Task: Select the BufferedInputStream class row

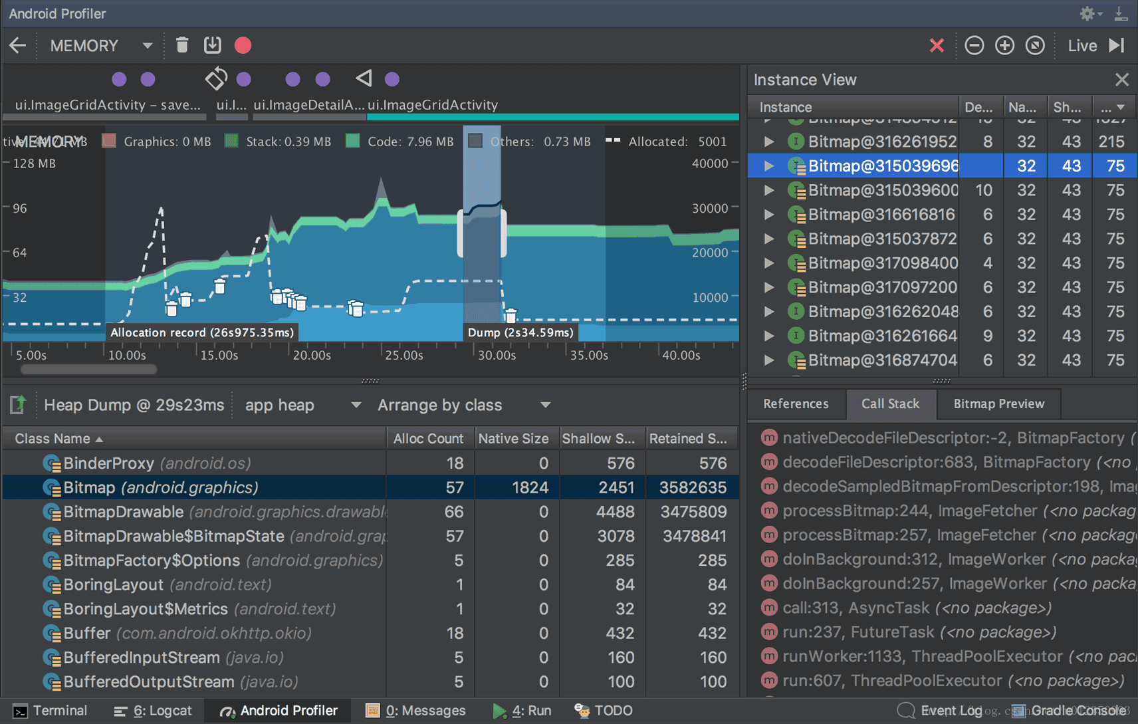Action: [x=371, y=658]
